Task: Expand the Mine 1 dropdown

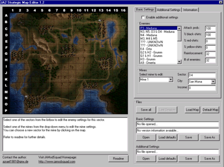Action: [x=171, y=80]
